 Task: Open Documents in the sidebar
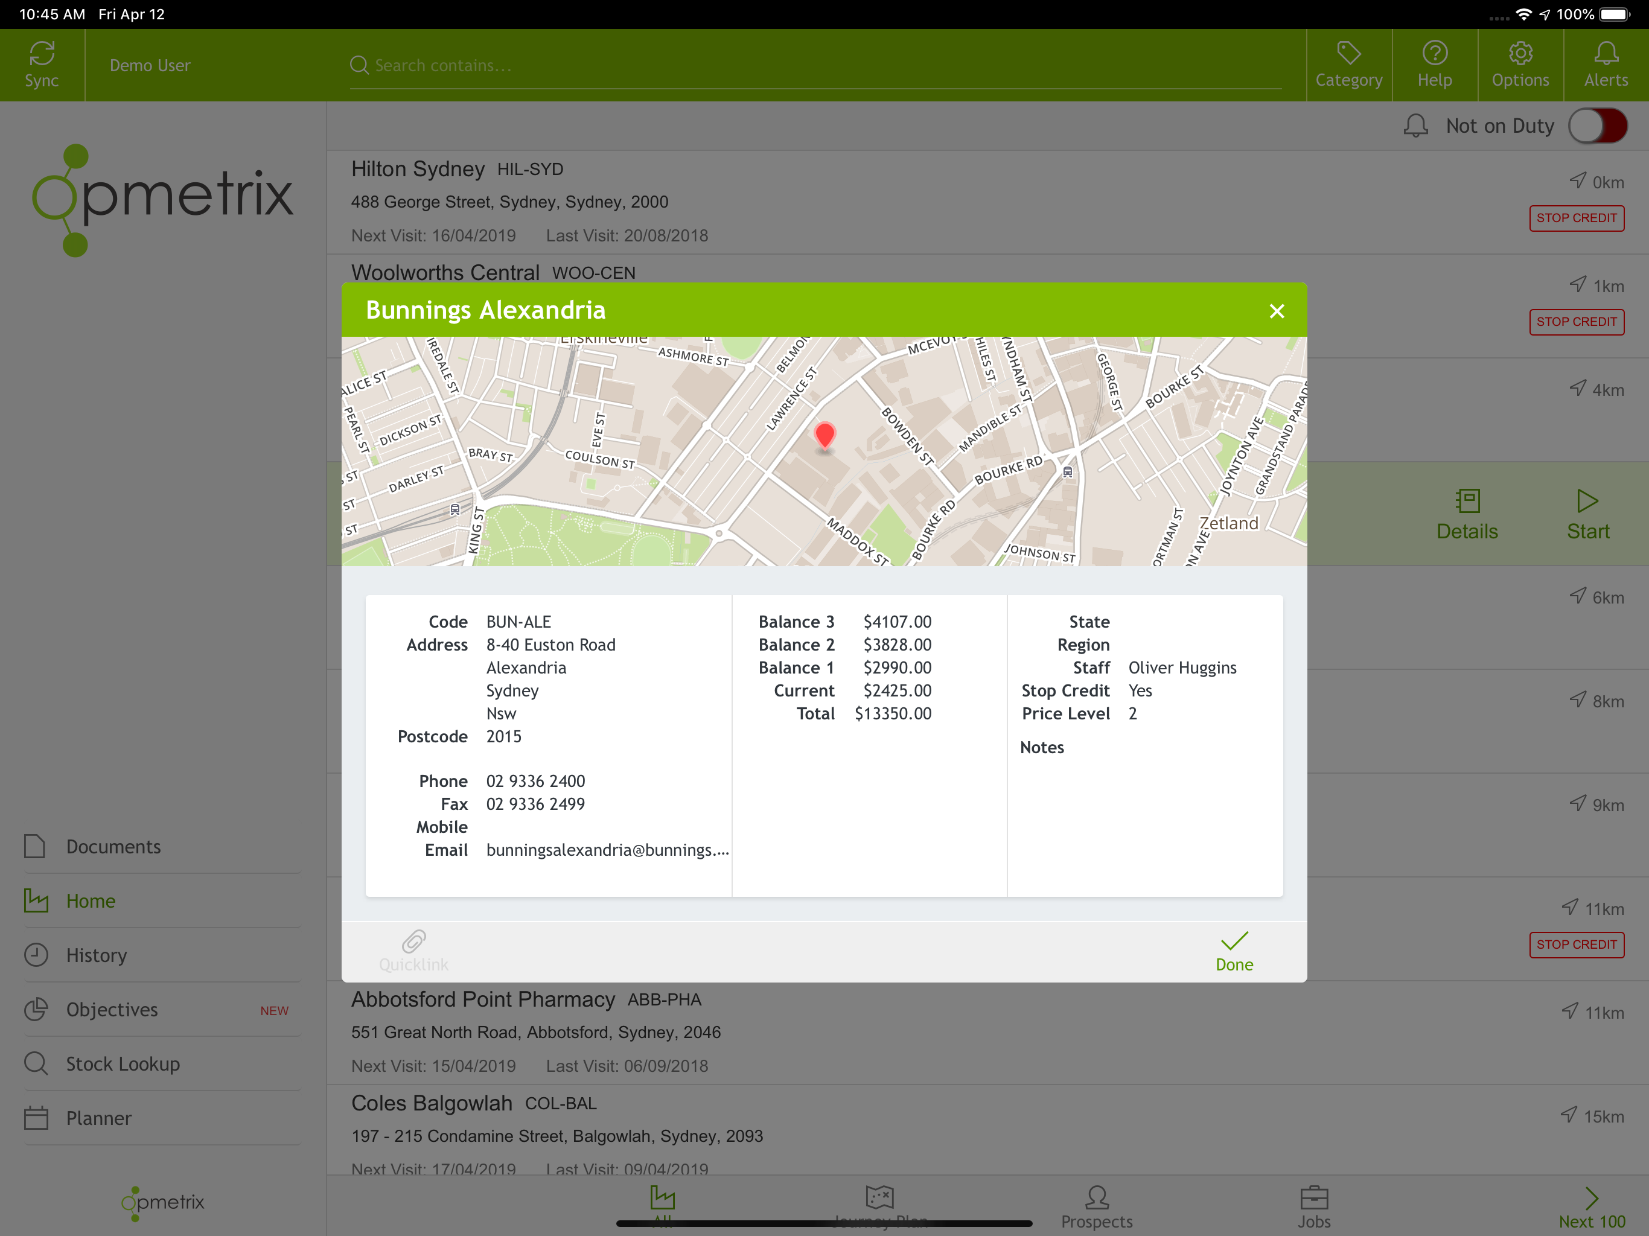coord(162,847)
